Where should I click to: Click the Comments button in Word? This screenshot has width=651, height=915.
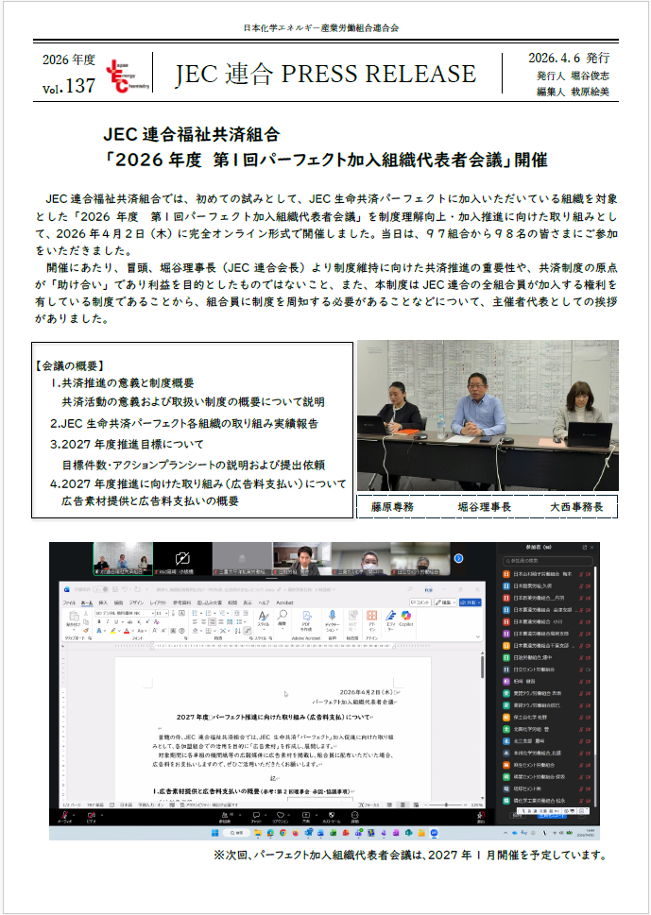pos(421,602)
